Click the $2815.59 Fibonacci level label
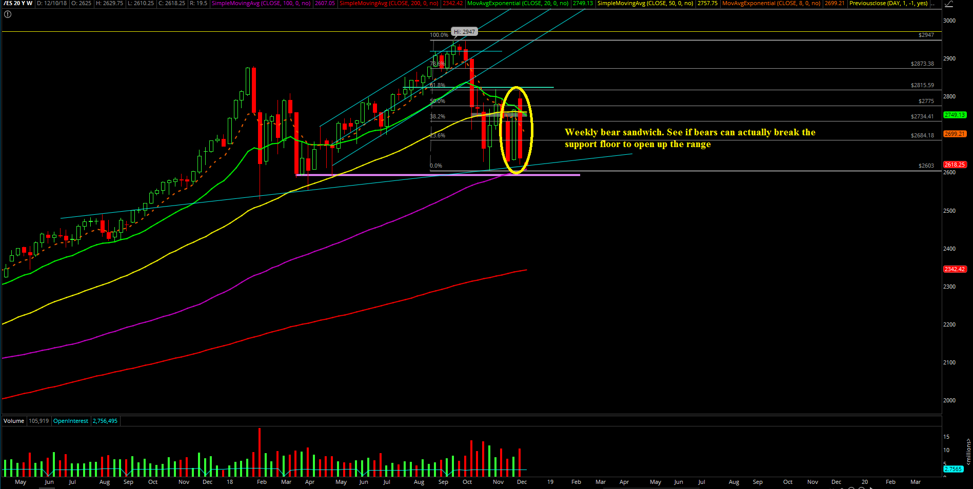 tap(922, 86)
